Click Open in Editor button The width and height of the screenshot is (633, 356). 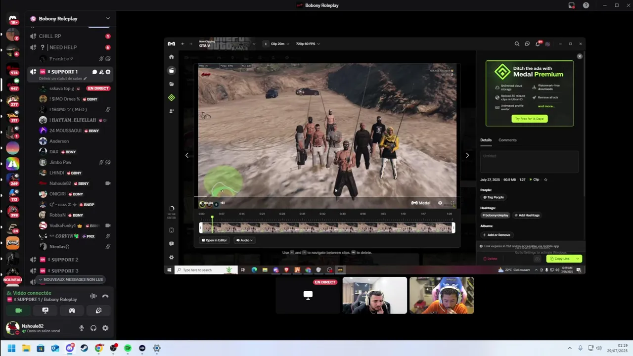214,240
